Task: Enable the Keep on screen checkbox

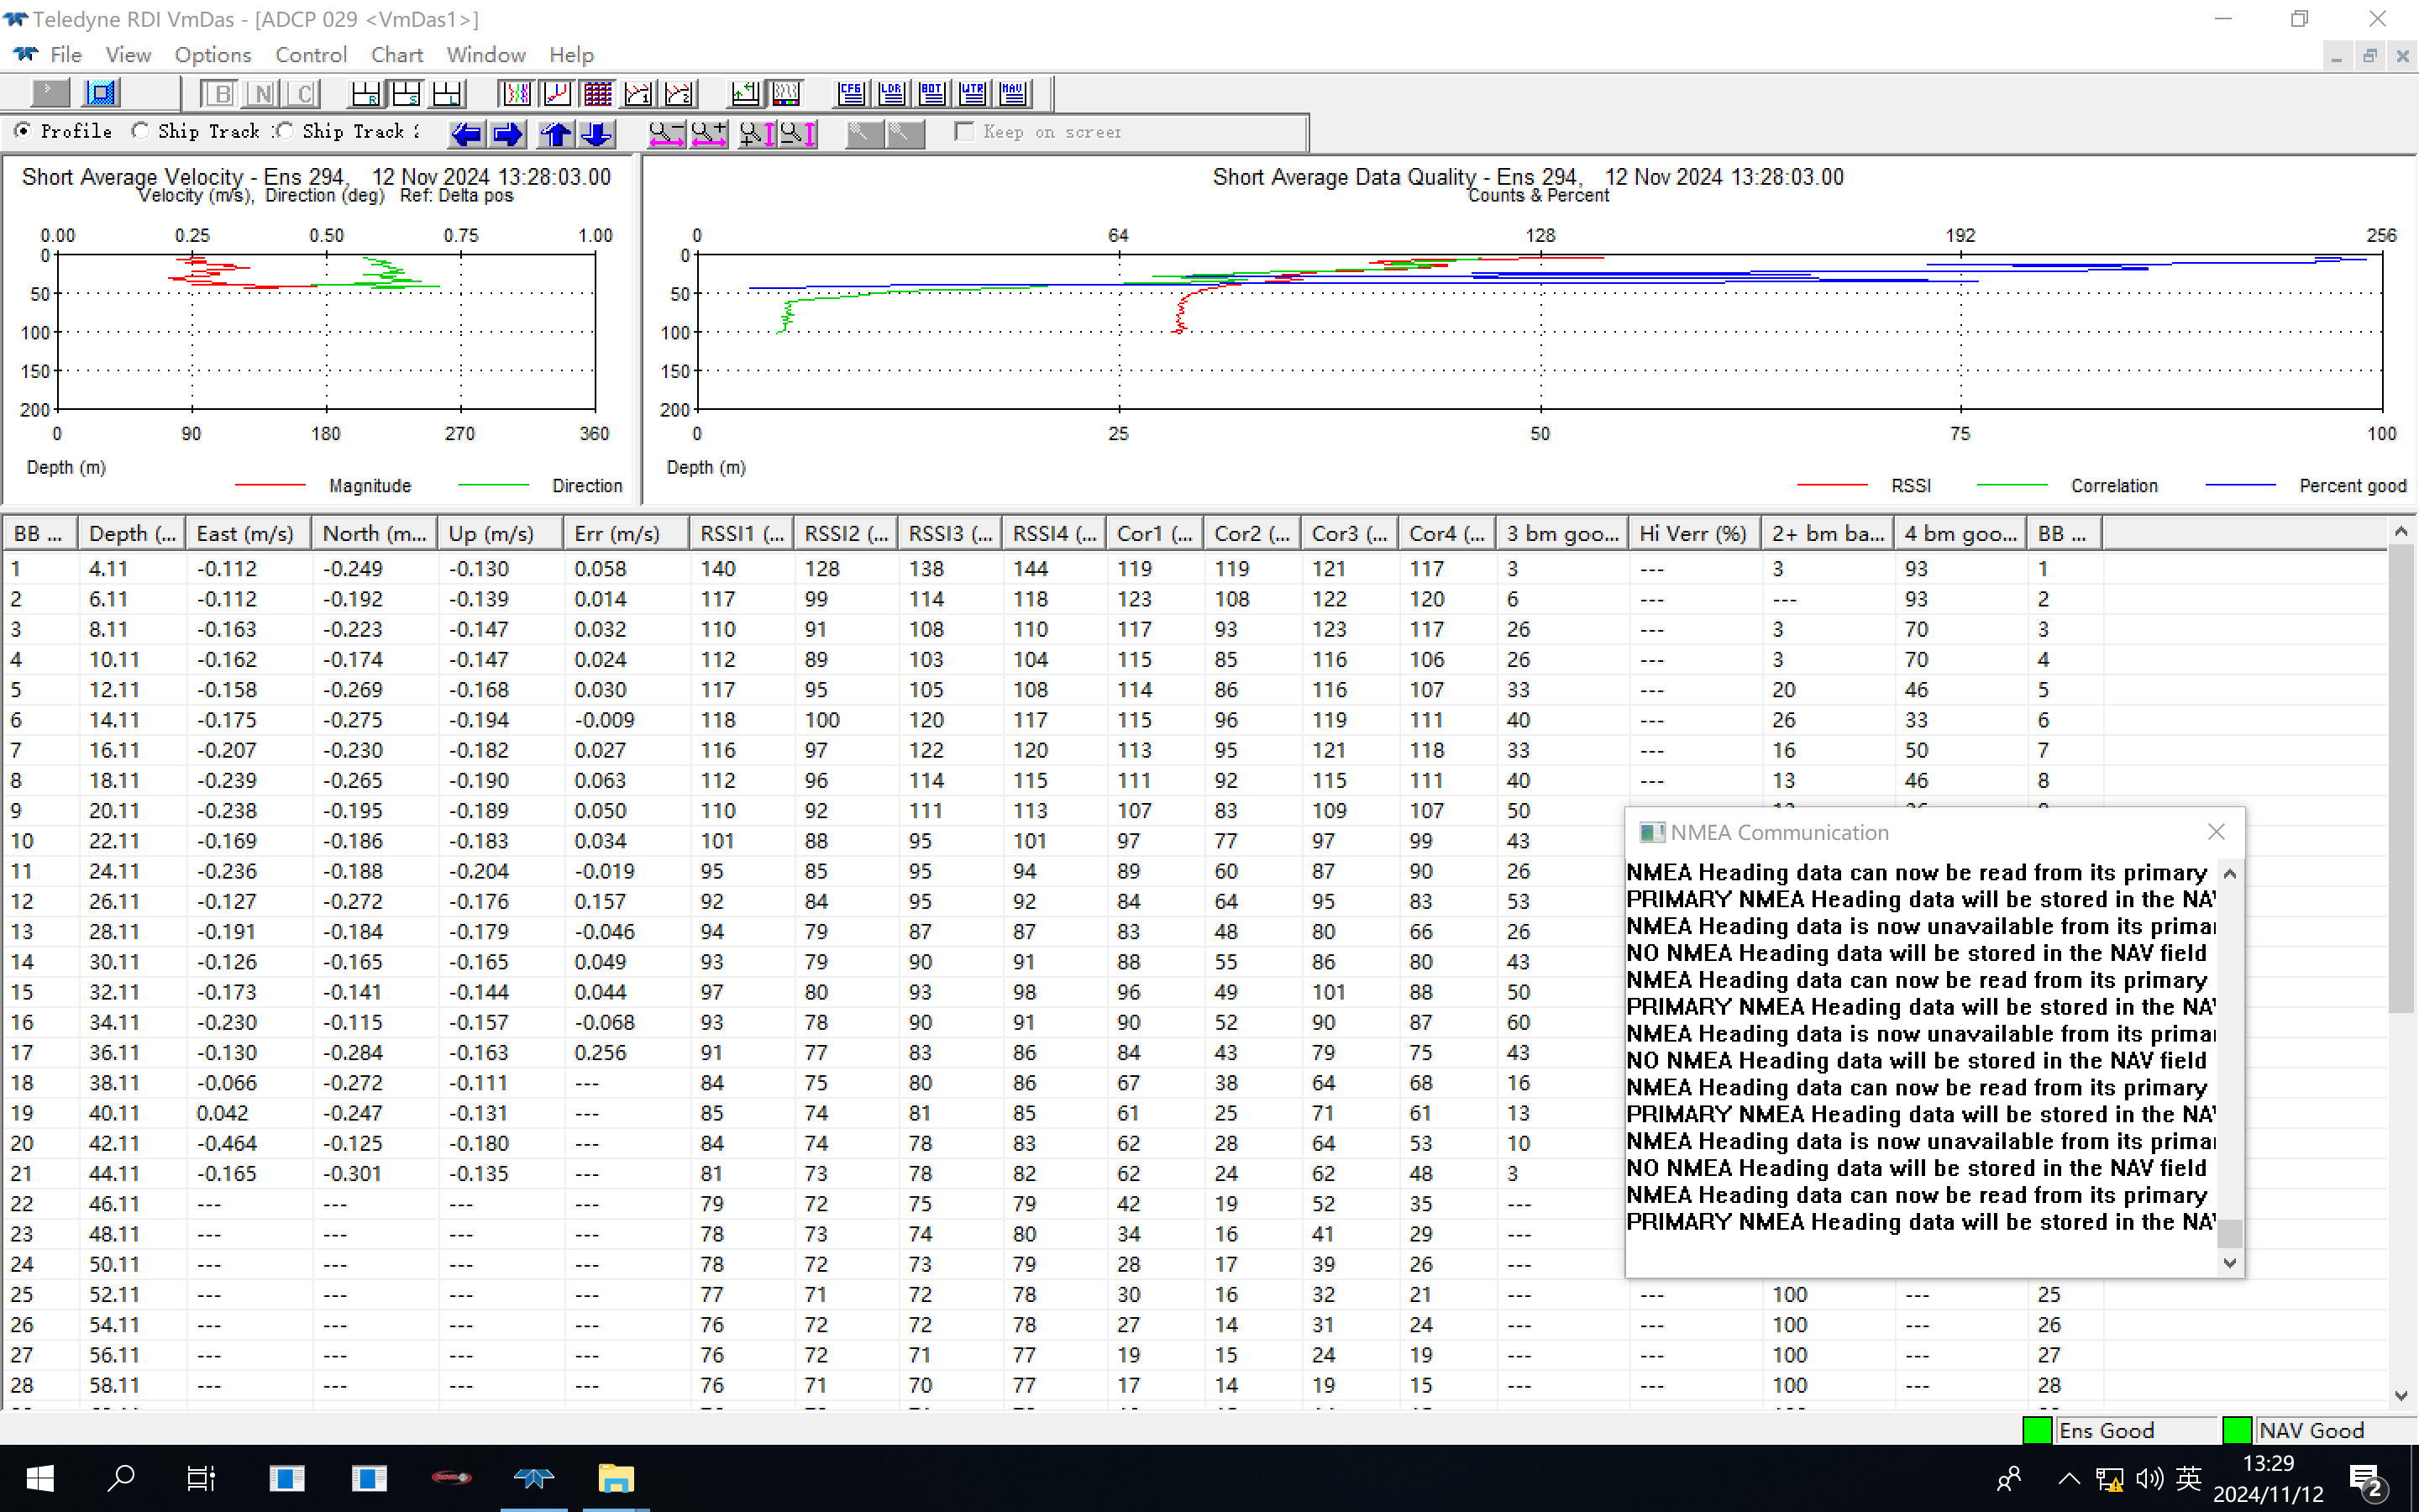Action: (x=964, y=132)
